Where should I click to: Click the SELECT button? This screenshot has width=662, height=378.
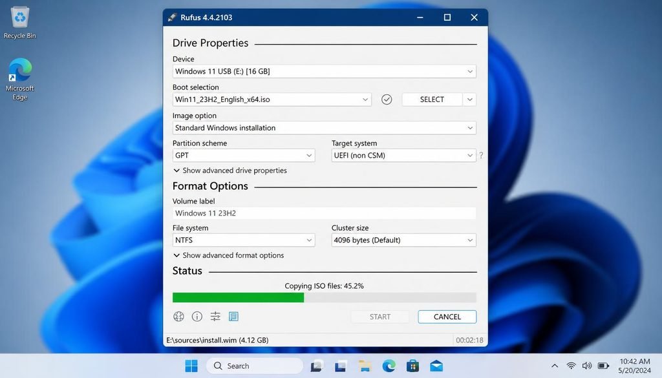(432, 100)
